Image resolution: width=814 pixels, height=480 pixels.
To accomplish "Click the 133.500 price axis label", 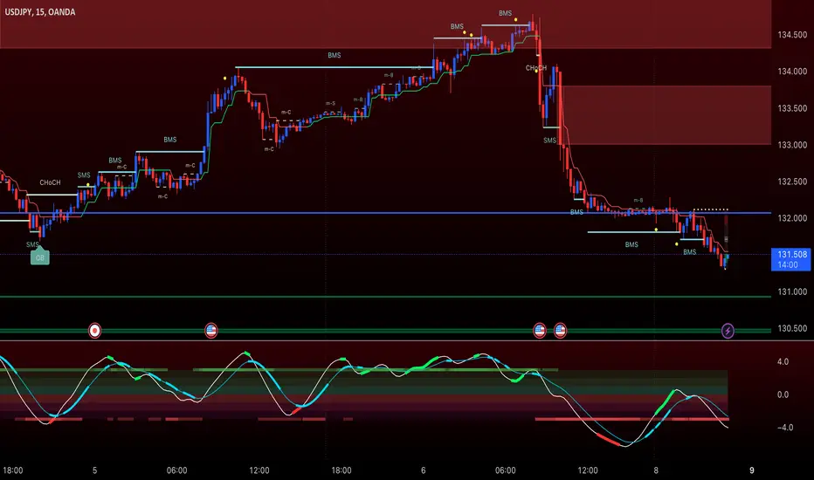I will click(792, 108).
